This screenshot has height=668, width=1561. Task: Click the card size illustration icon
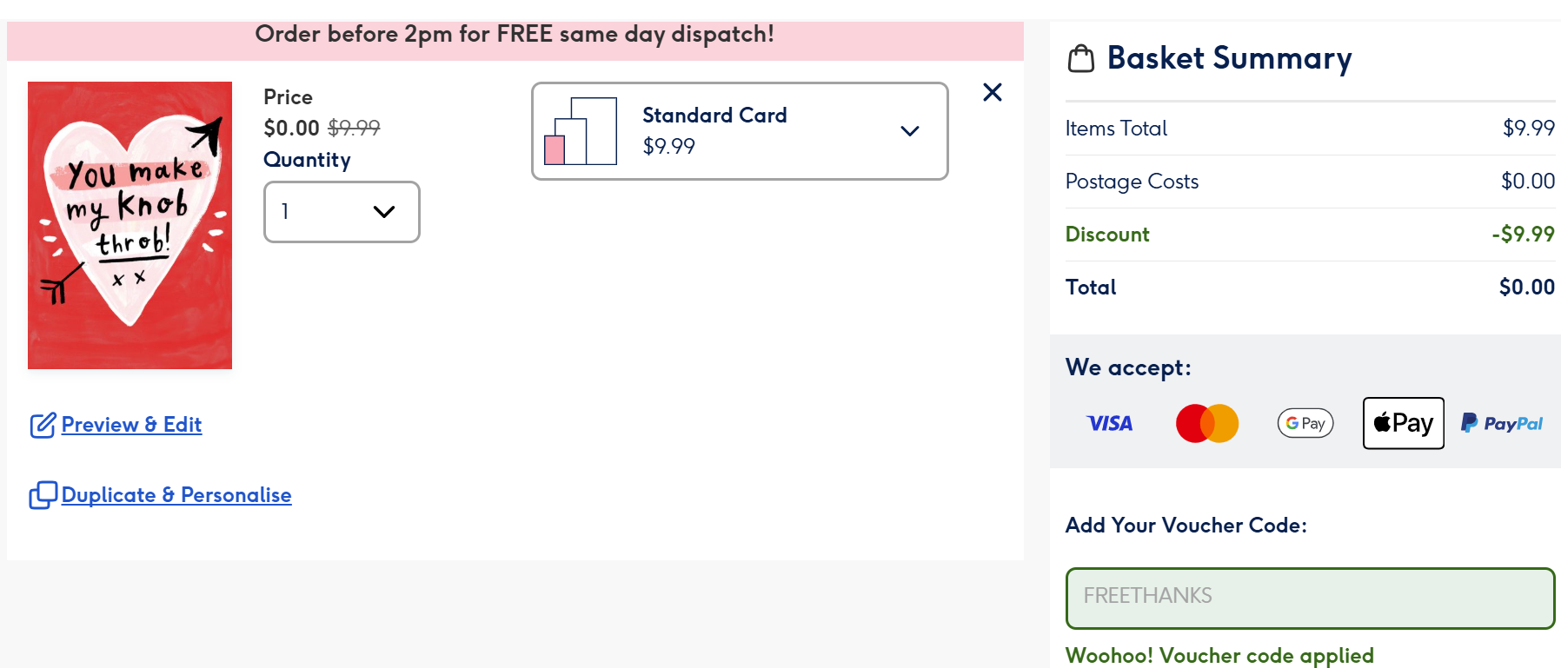(581, 131)
